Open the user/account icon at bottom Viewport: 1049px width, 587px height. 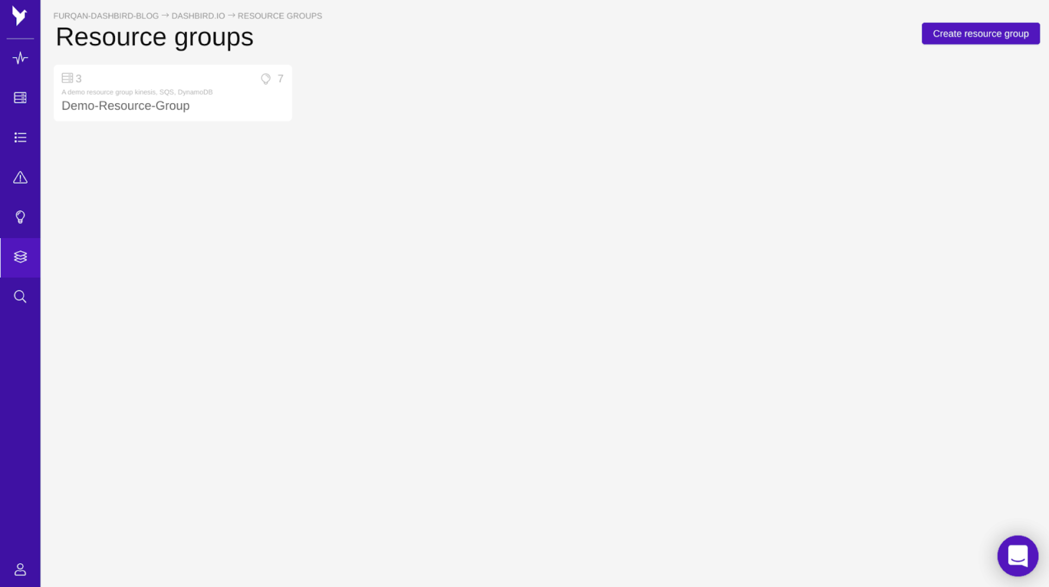coord(20,570)
